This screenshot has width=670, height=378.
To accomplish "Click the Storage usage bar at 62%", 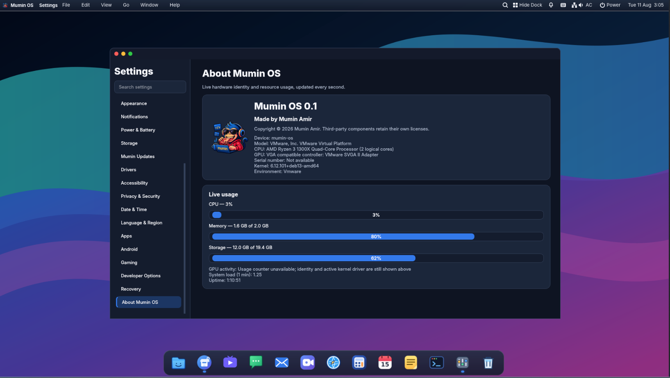I will point(376,258).
